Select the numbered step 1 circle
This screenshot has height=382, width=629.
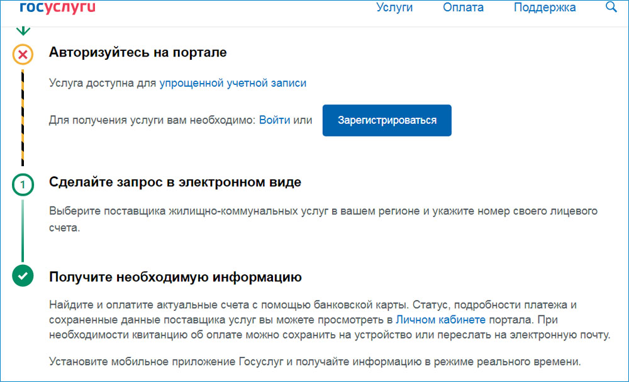click(x=23, y=185)
